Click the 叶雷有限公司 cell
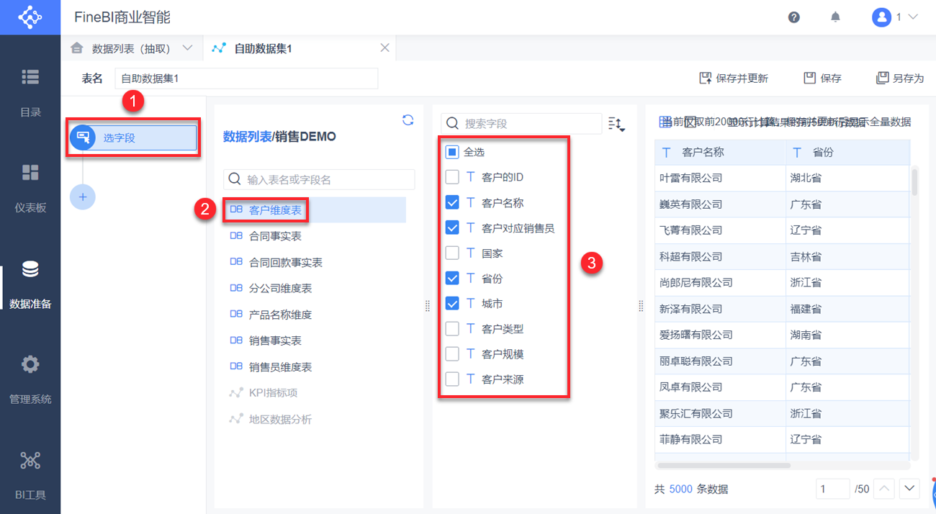Viewport: 936px width, 514px height. tap(720, 178)
